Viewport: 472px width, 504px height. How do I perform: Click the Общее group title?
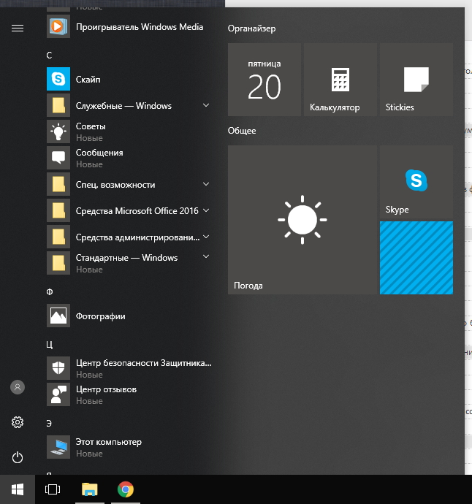[x=242, y=131]
